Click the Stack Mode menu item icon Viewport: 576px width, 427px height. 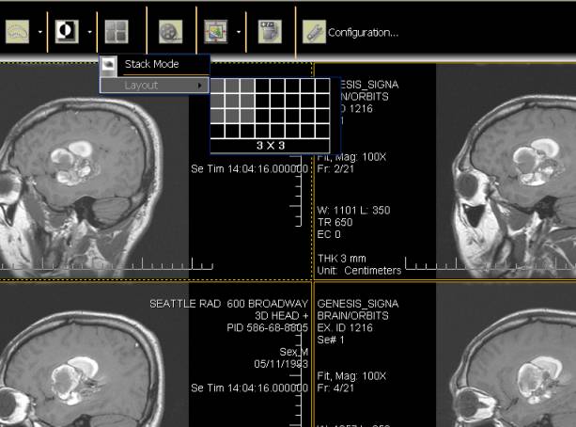(109, 64)
